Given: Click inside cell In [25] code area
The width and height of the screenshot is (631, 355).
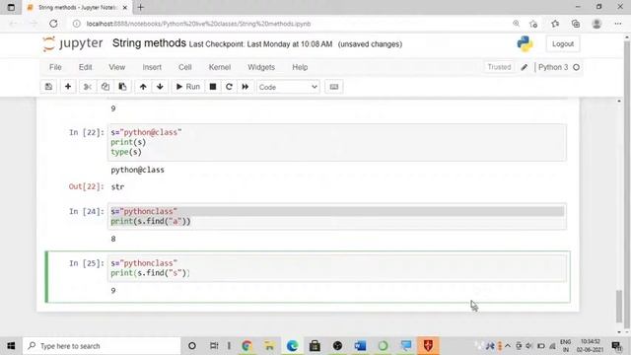Looking at the screenshot, I should tap(337, 268).
